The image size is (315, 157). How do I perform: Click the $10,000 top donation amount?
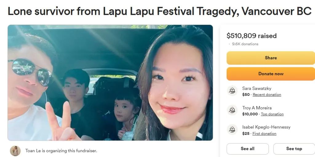(250, 114)
